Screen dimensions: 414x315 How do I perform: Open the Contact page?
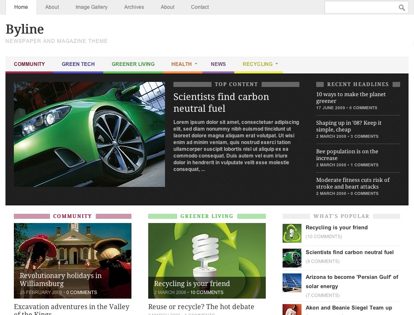(200, 7)
